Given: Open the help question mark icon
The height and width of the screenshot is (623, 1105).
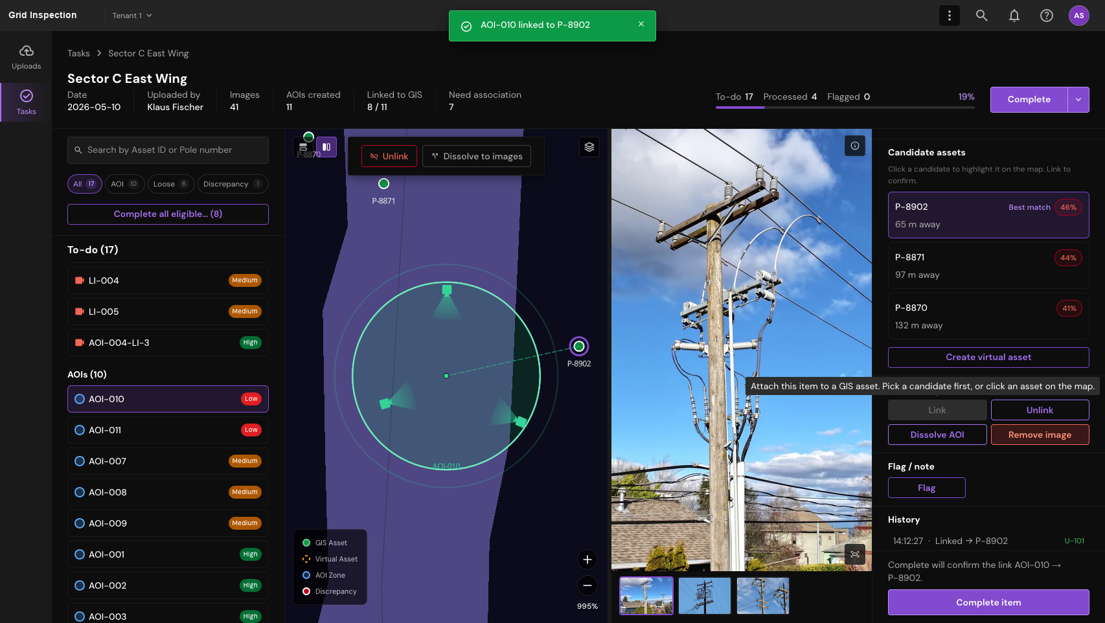Looking at the screenshot, I should click(x=1047, y=16).
